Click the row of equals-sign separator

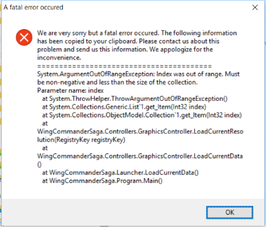tap(124, 66)
